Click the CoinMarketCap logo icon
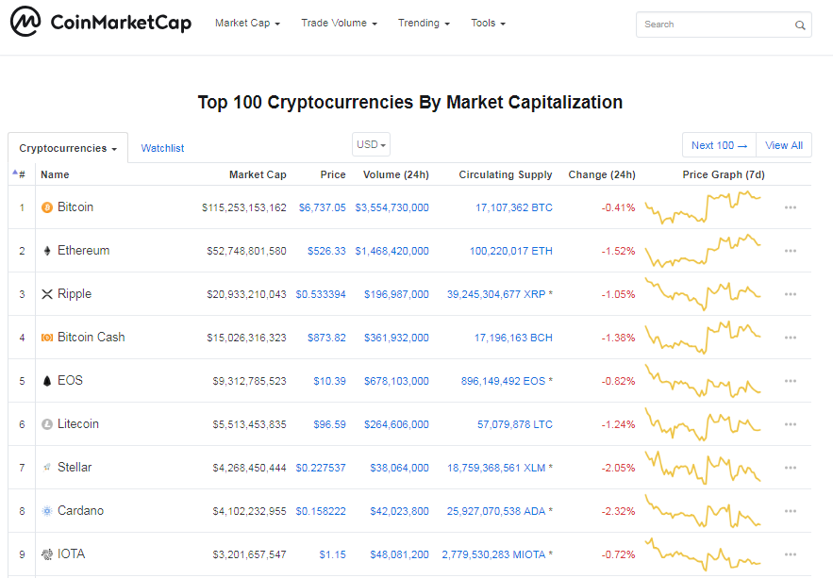The width and height of the screenshot is (833, 578). point(25,22)
